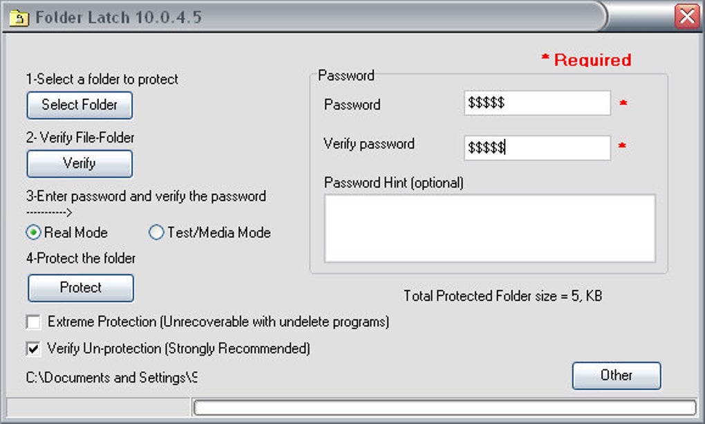Click the Protect button to lock the folder
705x424 pixels.
(79, 288)
